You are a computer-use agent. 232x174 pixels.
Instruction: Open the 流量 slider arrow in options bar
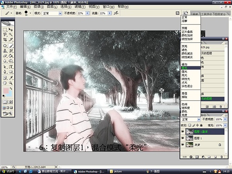coord(110,13)
